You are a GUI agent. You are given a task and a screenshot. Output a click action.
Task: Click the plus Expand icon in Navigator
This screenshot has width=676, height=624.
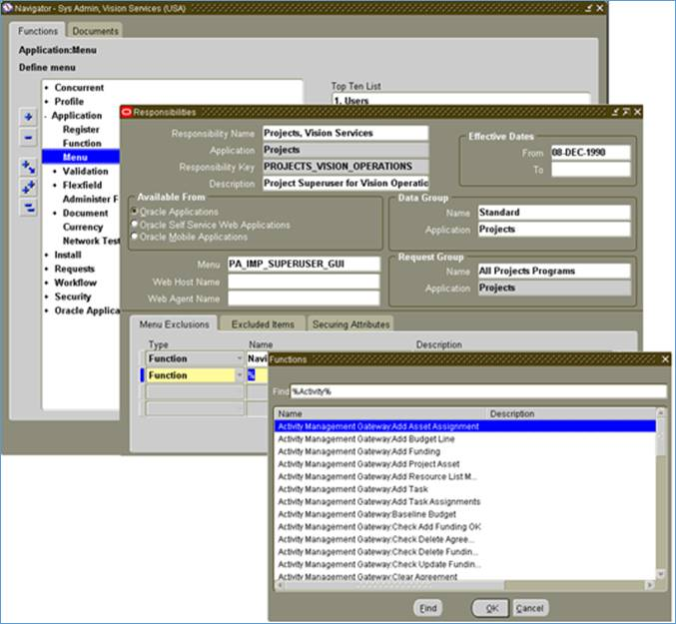[28, 117]
